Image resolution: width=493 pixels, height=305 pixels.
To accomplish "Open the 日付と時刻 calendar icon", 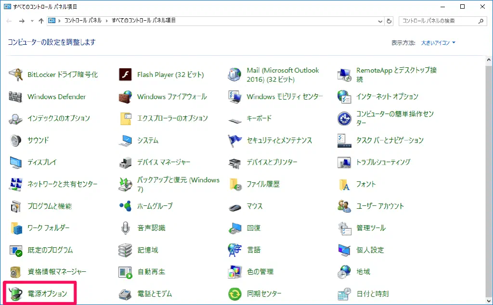I will pyautogui.click(x=344, y=293).
